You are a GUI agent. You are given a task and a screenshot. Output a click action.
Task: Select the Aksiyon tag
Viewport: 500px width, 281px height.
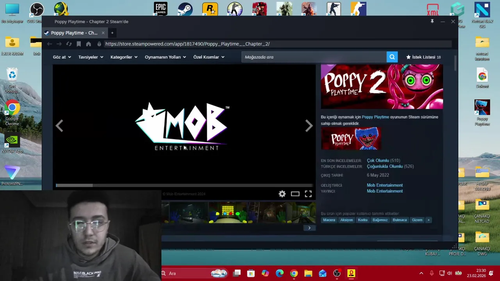pyautogui.click(x=346, y=220)
